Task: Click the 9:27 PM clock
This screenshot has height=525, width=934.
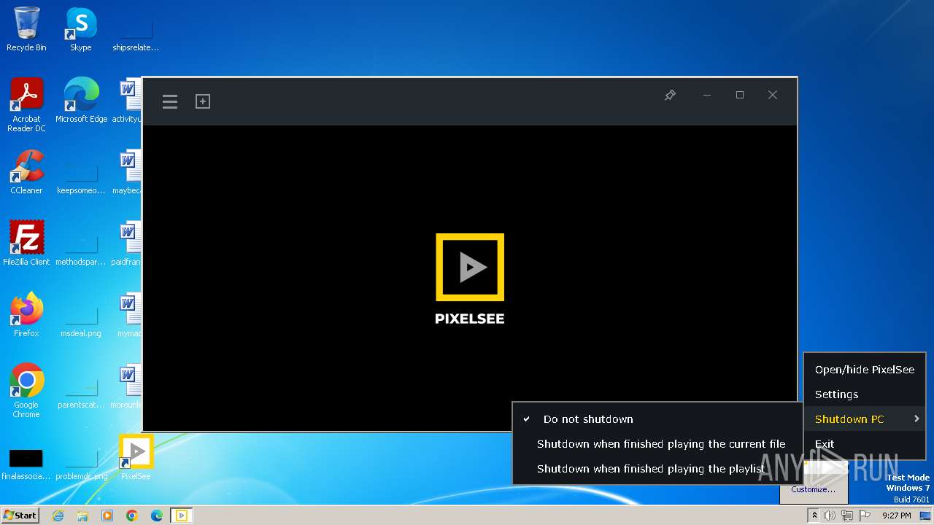Action: 896,516
